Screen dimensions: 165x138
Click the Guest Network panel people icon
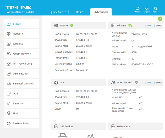coord(113,83)
